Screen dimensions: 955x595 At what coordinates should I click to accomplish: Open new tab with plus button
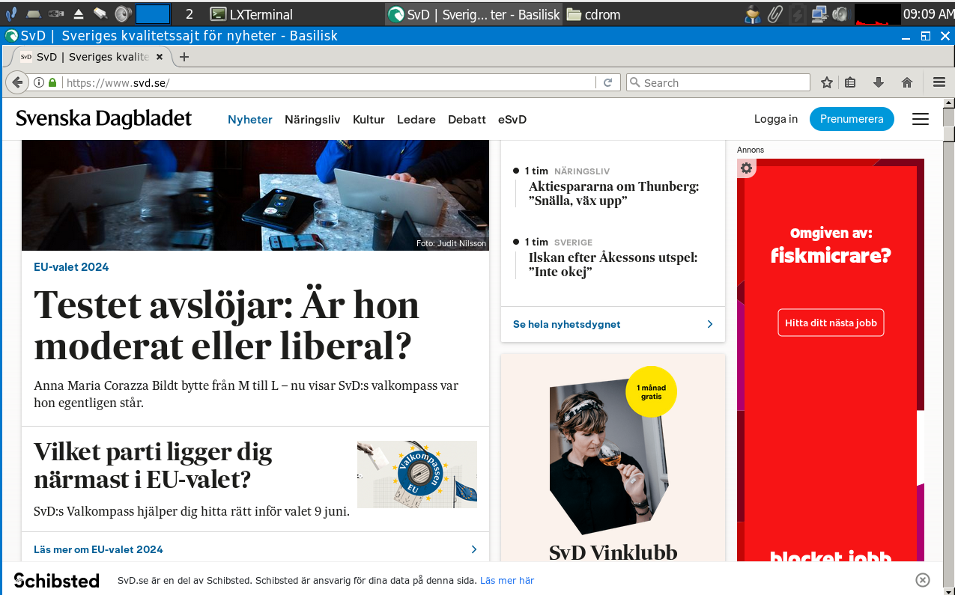pos(184,57)
